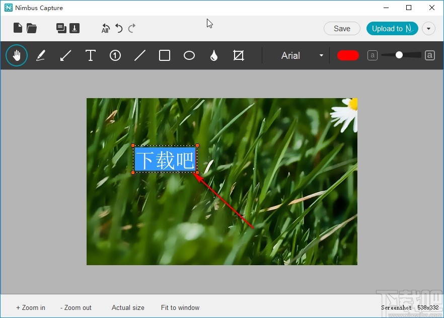Open the red color swatch picker
This screenshot has width=444, height=318.
tap(348, 55)
